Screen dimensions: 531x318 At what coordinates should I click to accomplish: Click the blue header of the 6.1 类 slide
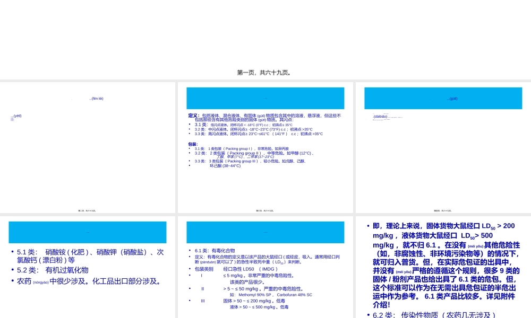click(265, 232)
